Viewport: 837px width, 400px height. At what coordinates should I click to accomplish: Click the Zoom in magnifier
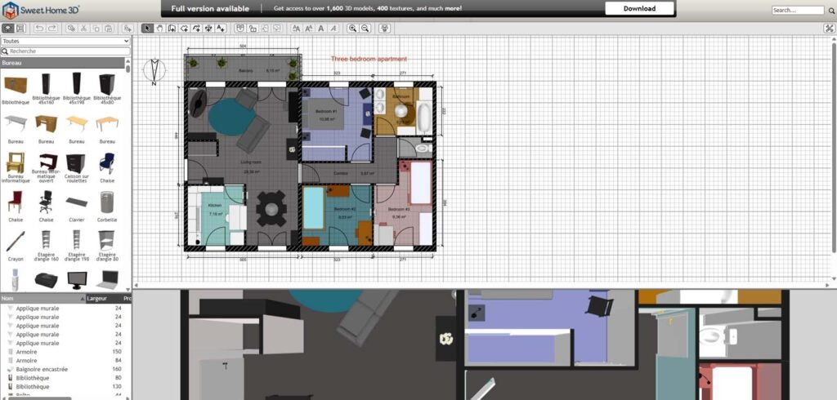(x=352, y=29)
